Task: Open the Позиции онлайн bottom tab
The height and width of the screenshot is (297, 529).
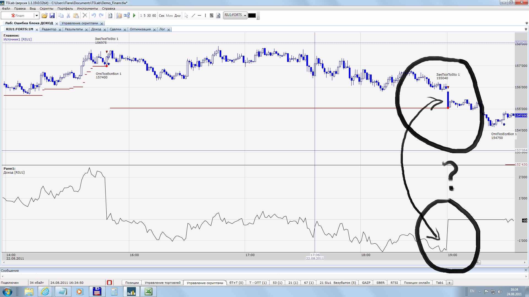Action: click(417, 283)
